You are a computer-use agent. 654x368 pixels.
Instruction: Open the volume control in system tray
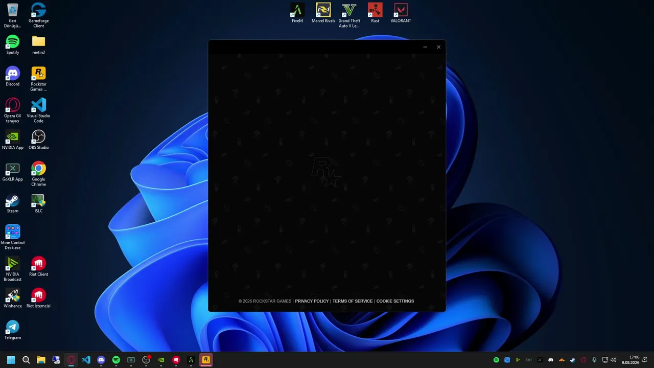[613, 360]
